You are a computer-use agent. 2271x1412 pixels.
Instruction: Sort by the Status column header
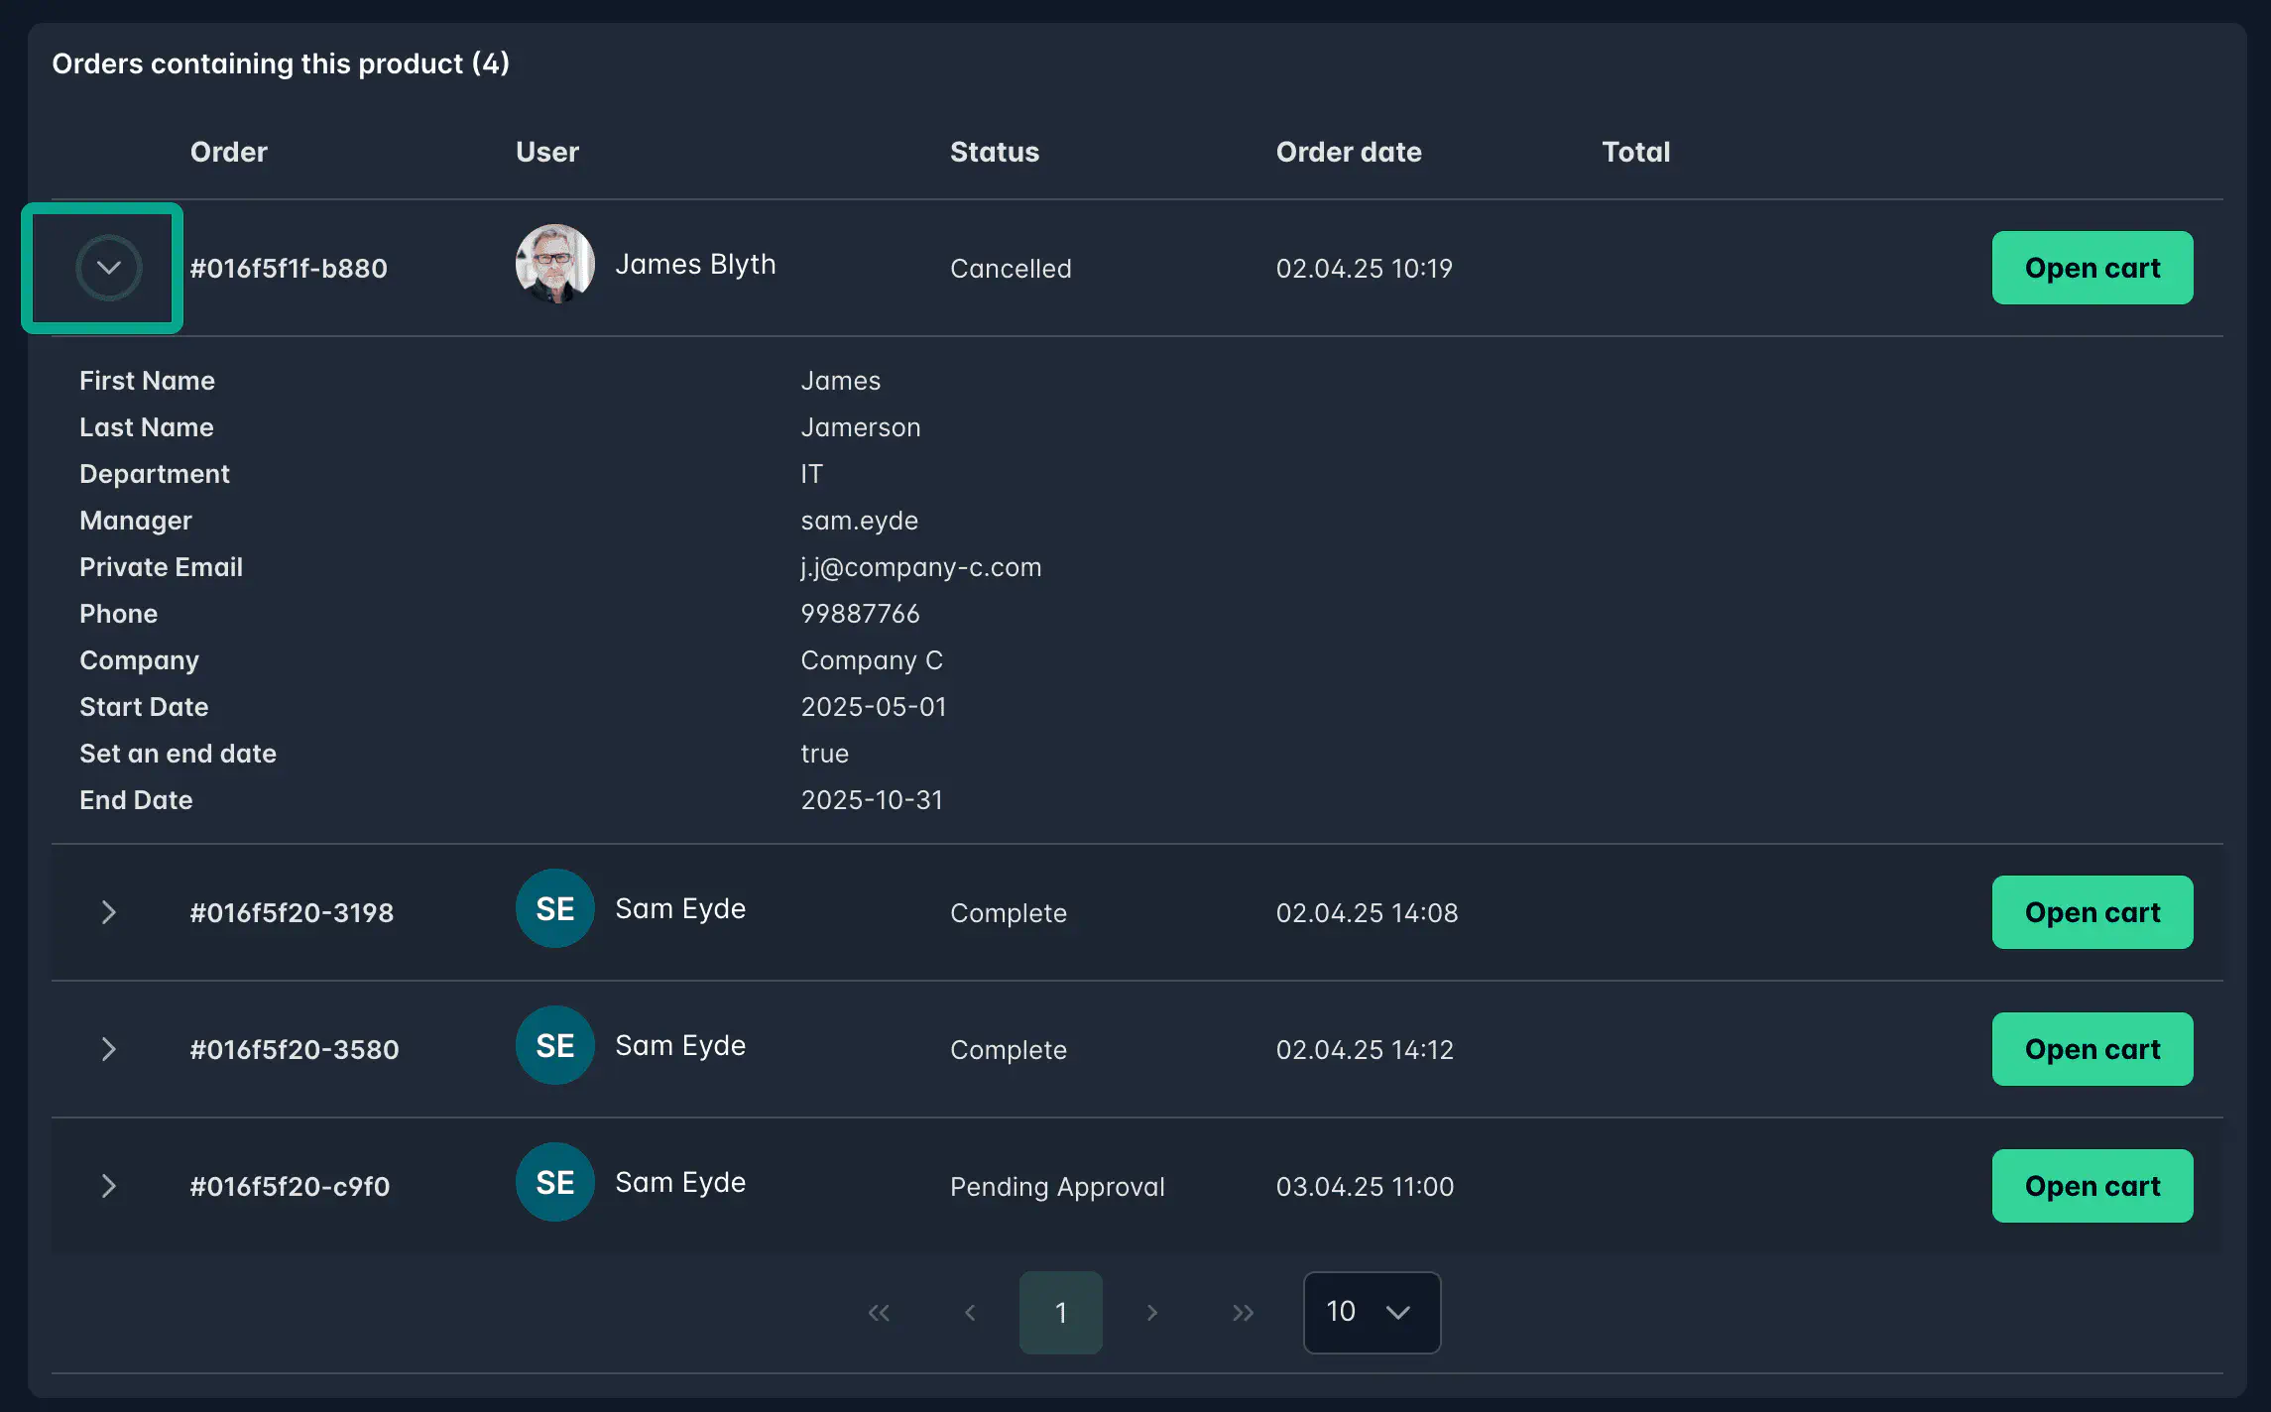click(995, 152)
